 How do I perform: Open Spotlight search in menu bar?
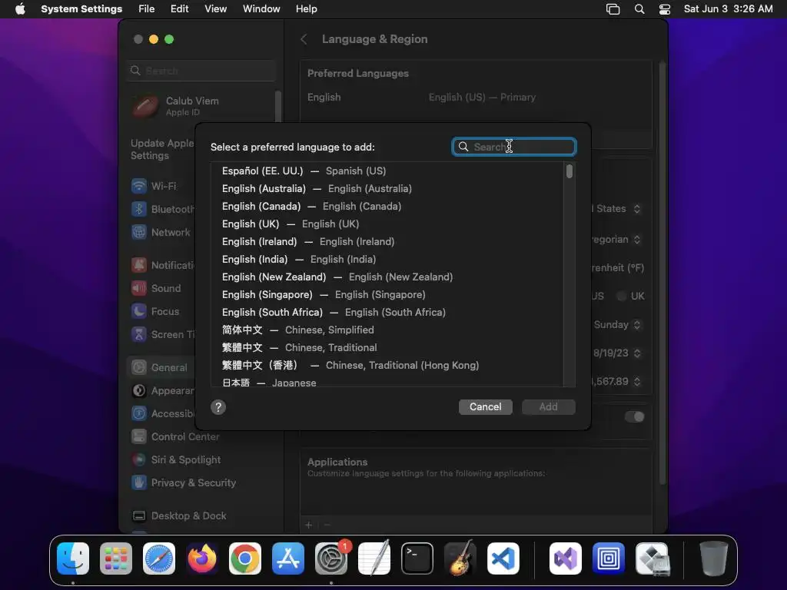tap(639, 9)
